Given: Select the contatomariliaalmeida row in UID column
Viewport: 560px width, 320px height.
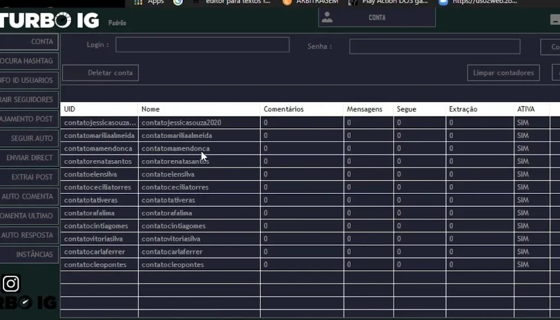Looking at the screenshot, I should (99, 136).
